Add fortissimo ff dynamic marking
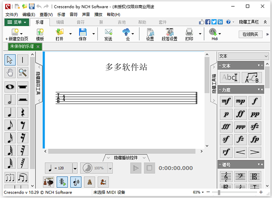The image size is (272, 198). pyautogui.click(x=241, y=114)
